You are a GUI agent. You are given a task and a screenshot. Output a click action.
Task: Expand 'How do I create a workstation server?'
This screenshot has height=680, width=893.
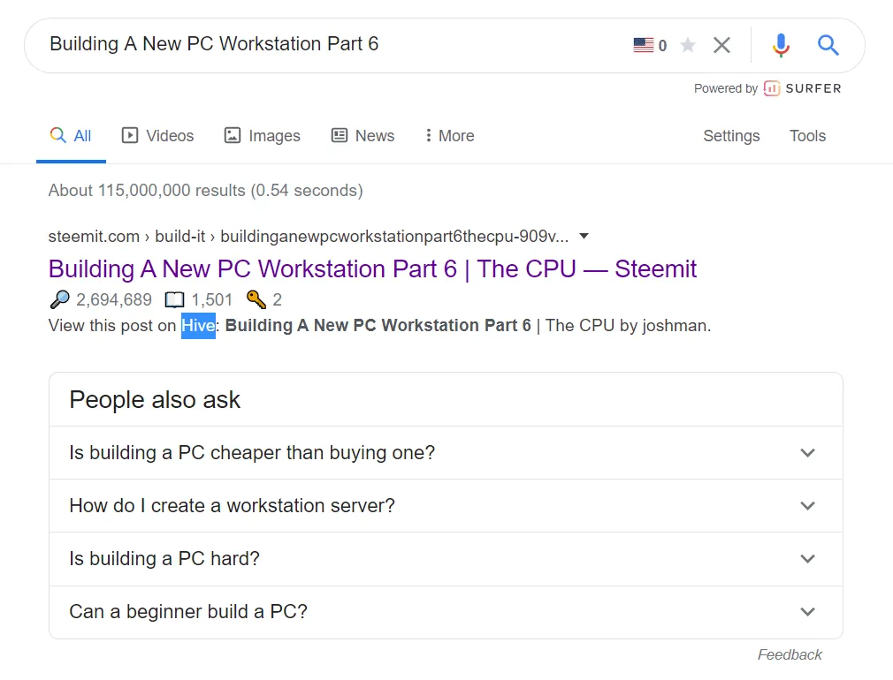coord(446,505)
